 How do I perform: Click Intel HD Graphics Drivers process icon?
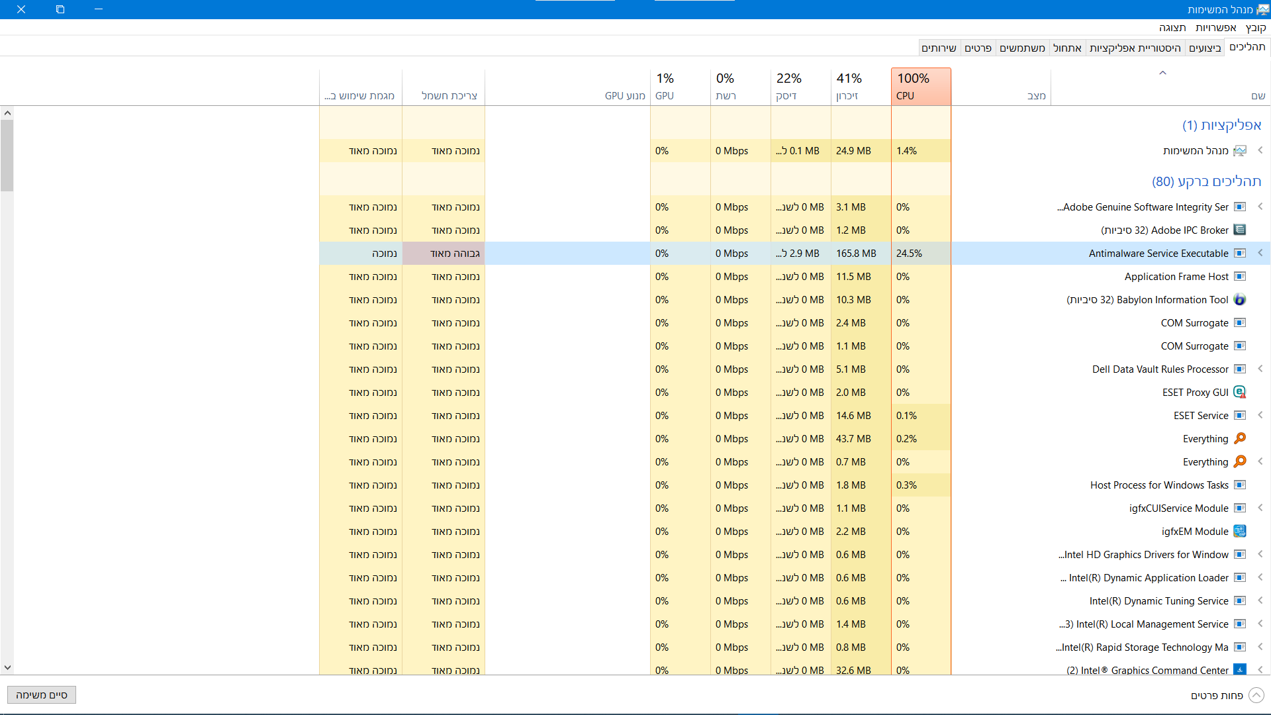[x=1240, y=555]
